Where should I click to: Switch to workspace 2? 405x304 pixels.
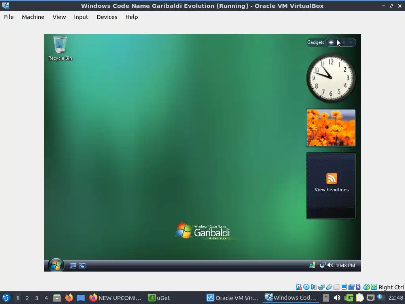[x=27, y=298]
